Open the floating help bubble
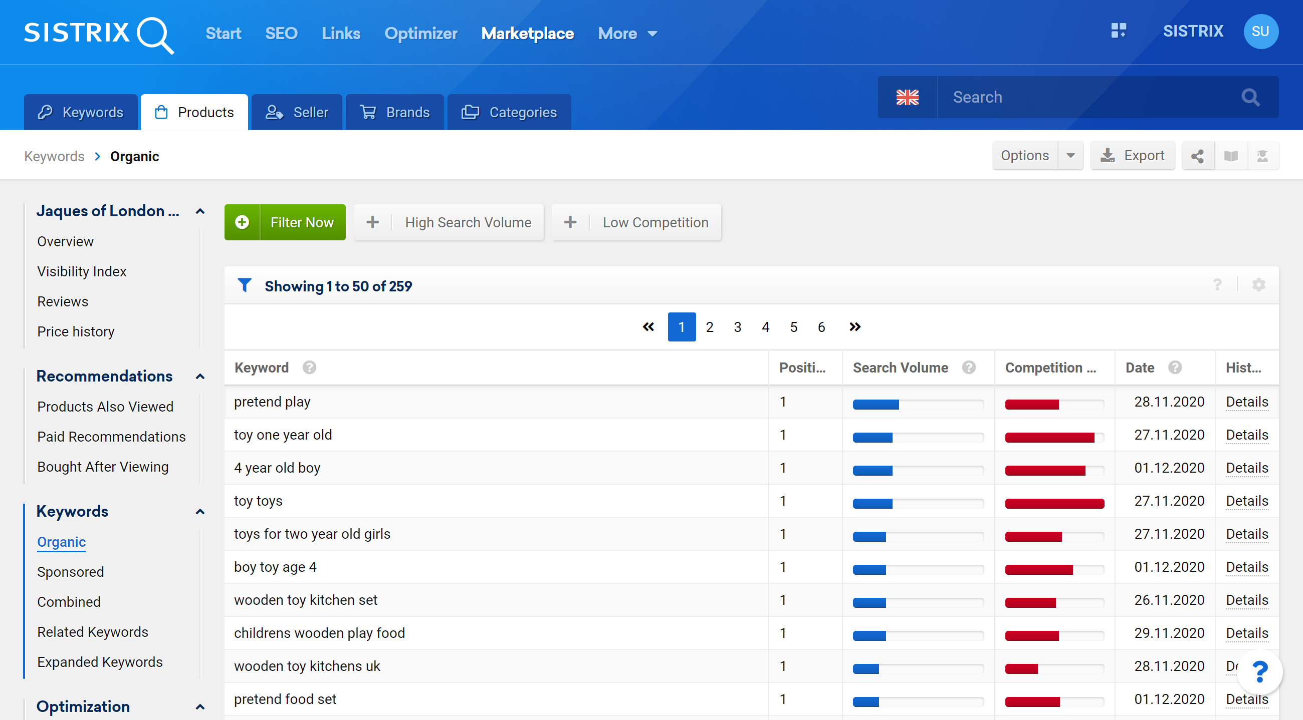1303x720 pixels. (1259, 672)
